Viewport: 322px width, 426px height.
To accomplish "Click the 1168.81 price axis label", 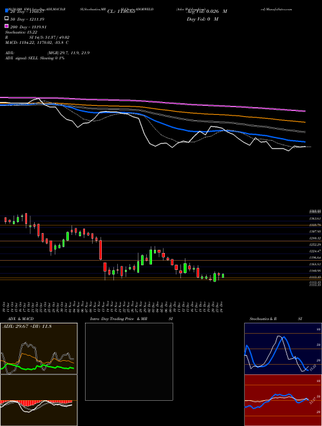I will point(315,264).
